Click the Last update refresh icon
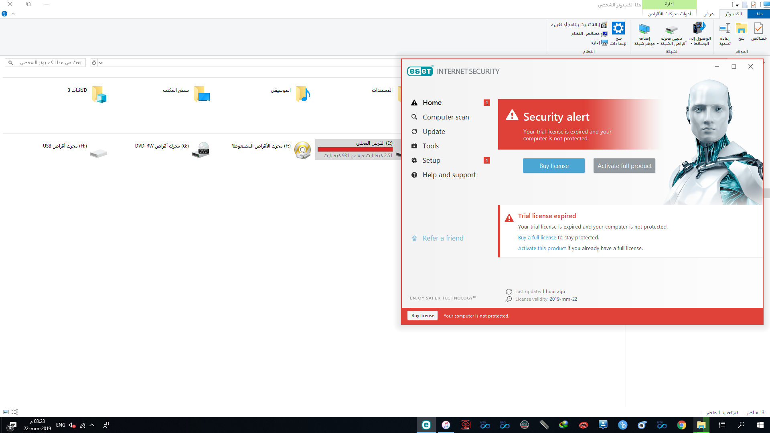 pyautogui.click(x=509, y=291)
